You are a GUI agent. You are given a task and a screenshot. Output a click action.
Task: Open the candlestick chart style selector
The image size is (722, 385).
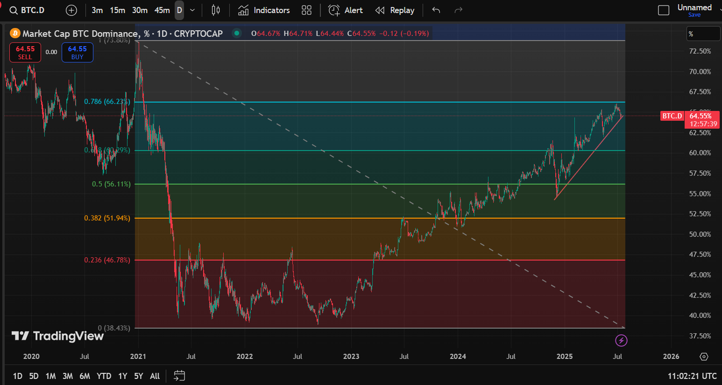pyautogui.click(x=216, y=10)
